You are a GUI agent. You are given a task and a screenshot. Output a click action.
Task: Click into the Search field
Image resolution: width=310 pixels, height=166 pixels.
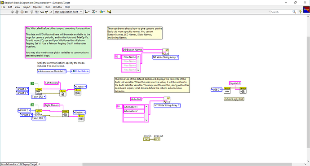[x=281, y=12]
